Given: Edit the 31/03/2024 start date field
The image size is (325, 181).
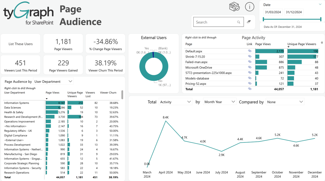Looking at the screenshot, I should pyautogui.click(x=273, y=12).
